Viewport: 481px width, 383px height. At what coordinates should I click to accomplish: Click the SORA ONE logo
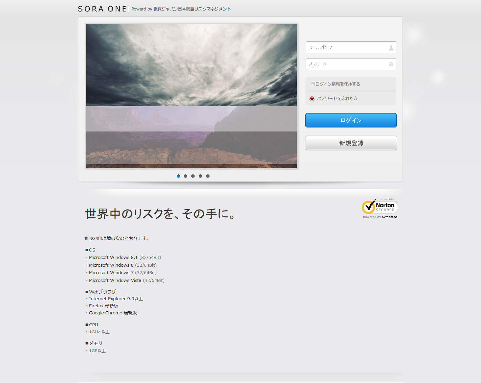click(102, 9)
